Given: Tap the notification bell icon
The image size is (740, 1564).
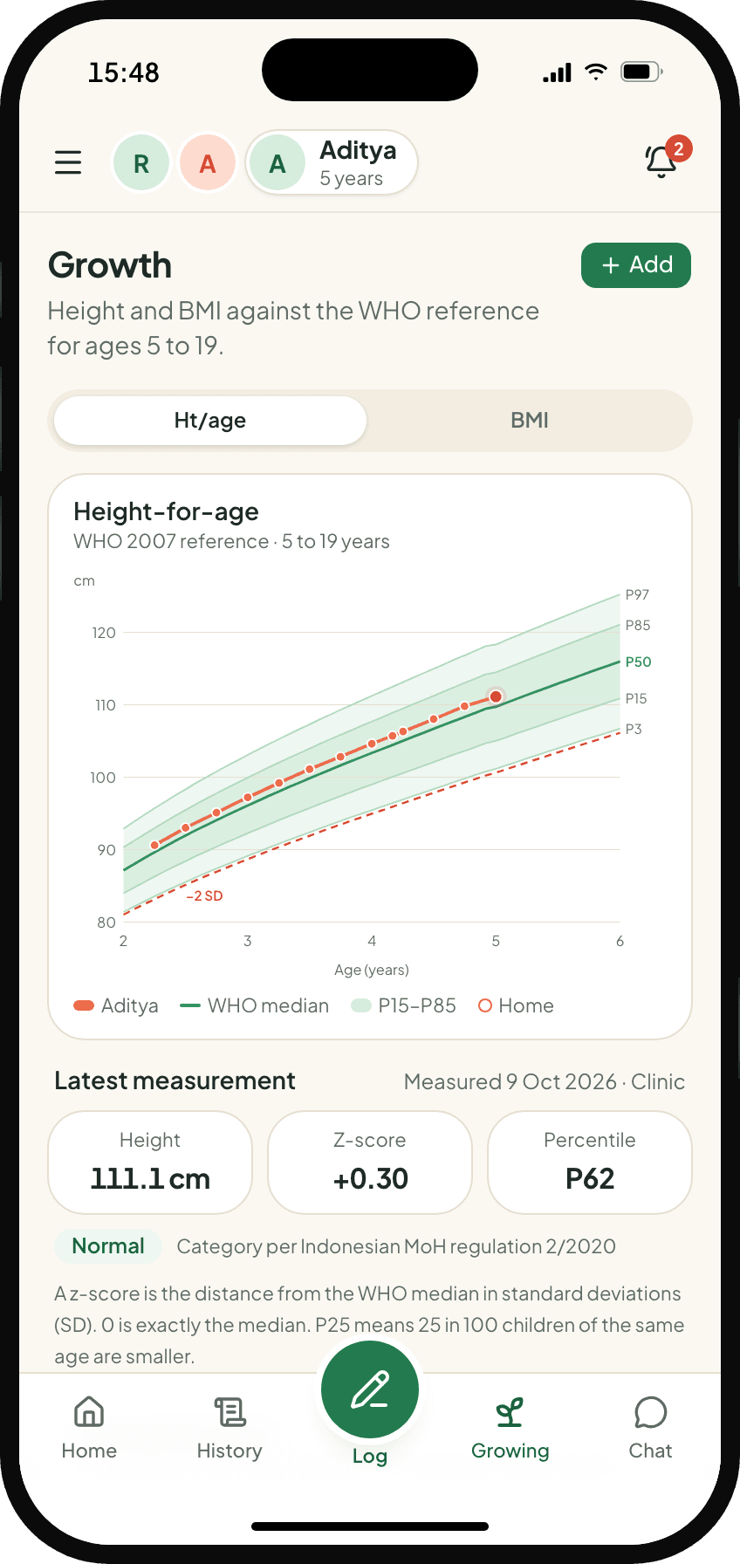Looking at the screenshot, I should (x=661, y=161).
